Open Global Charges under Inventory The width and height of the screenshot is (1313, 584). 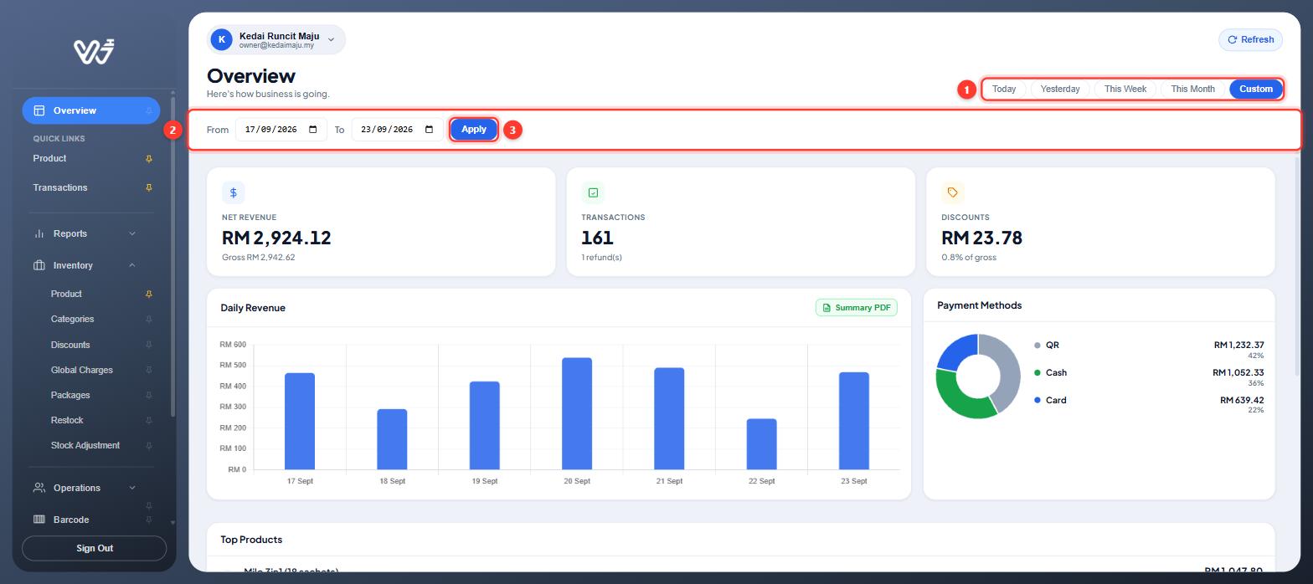[x=82, y=370]
